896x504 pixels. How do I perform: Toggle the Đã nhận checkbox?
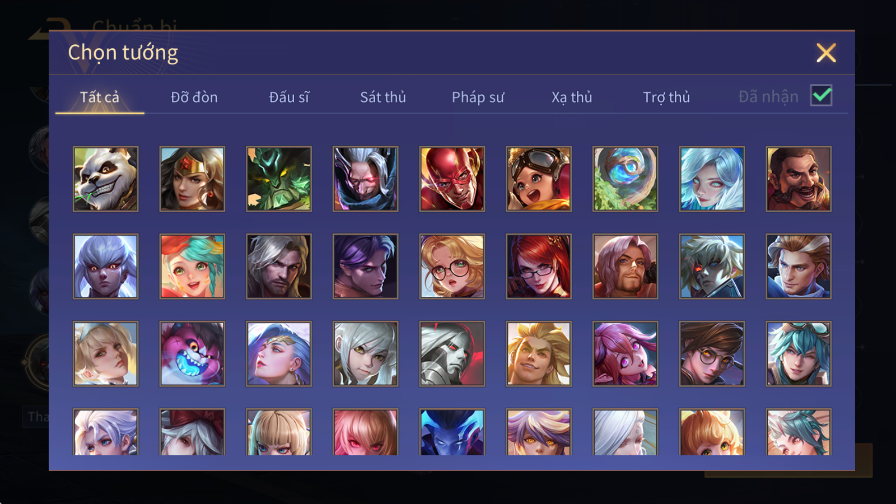point(821,96)
